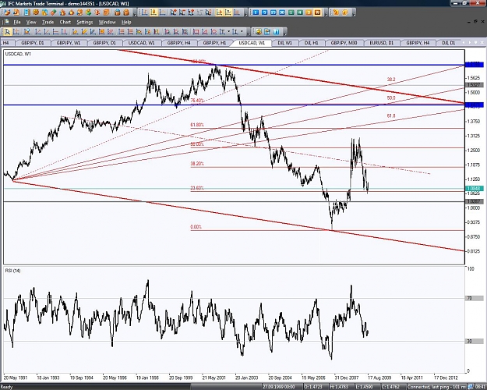Click the blue document list toolbar icon
This screenshot has width=487, height=390.
coord(27,12)
